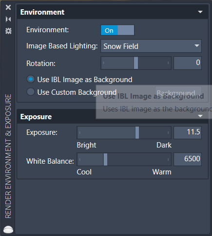Click the Image Based Lighting label
The width and height of the screenshot is (212, 236).
(62, 46)
